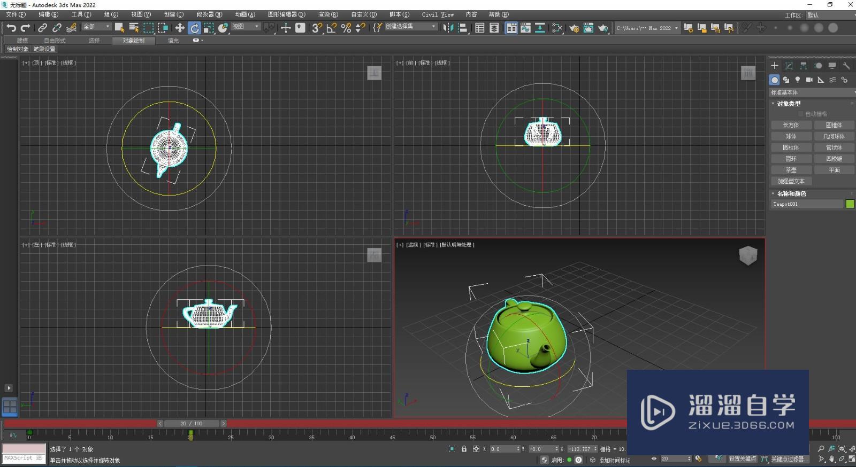Open the 创建选择集 named selection dropdown

411,27
